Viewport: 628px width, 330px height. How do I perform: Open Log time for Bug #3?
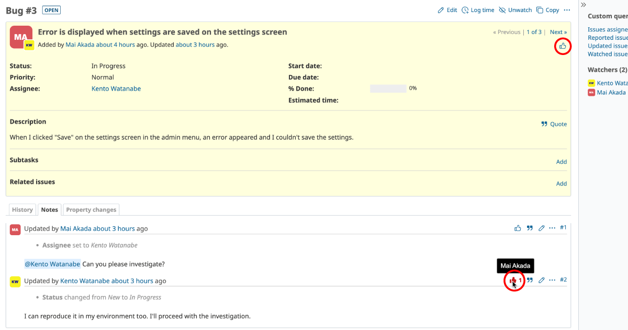point(465,10)
